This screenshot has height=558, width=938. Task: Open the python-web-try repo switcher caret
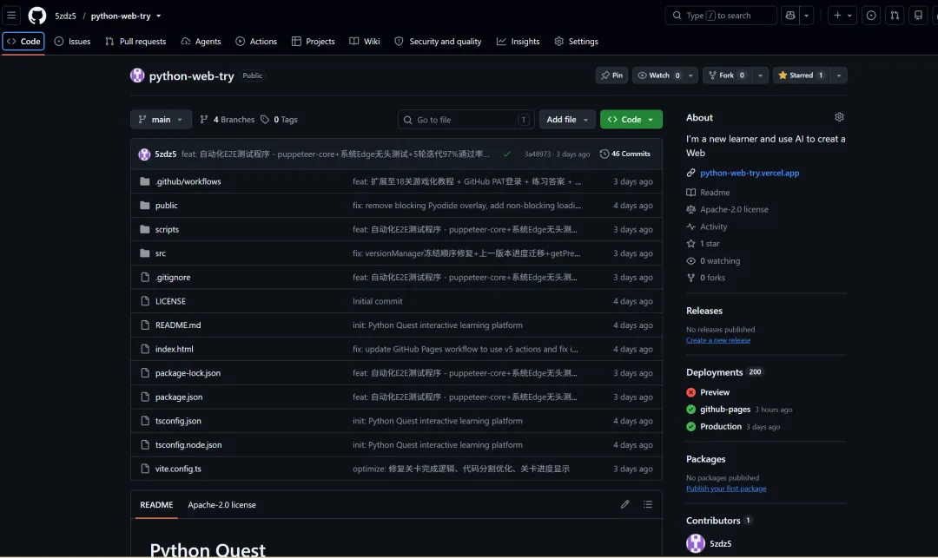(159, 16)
